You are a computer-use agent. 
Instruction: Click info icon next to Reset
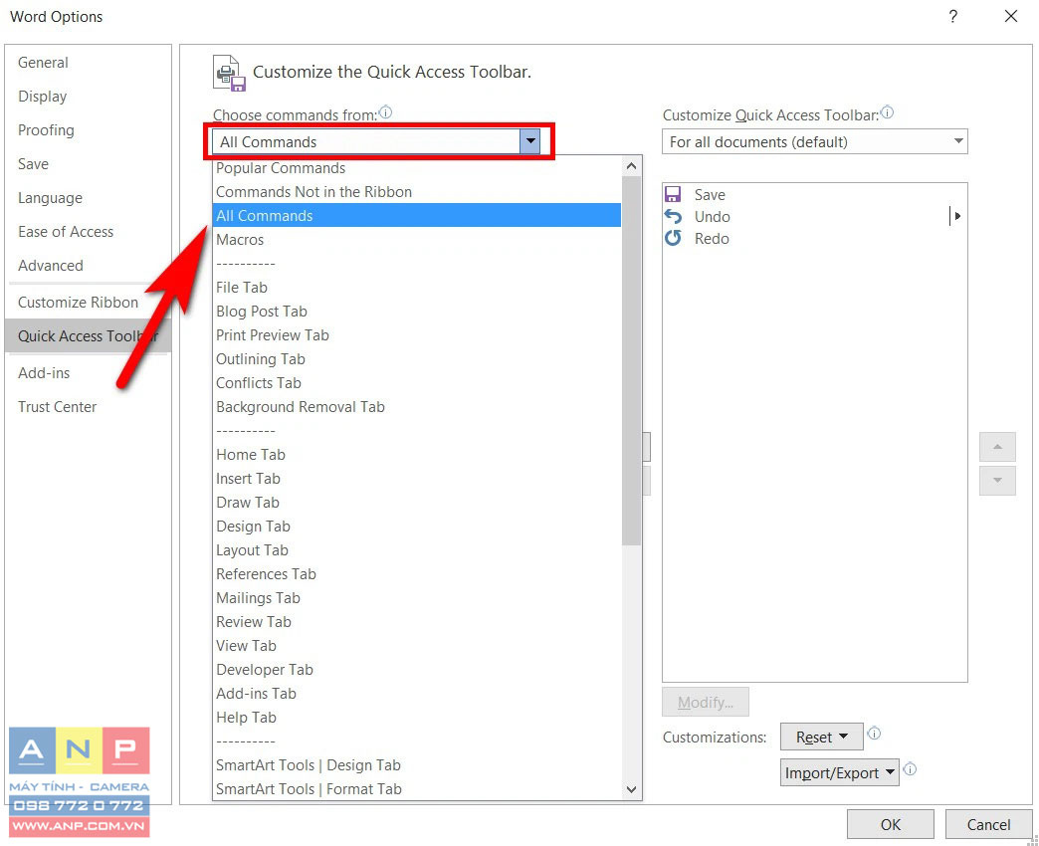click(874, 733)
